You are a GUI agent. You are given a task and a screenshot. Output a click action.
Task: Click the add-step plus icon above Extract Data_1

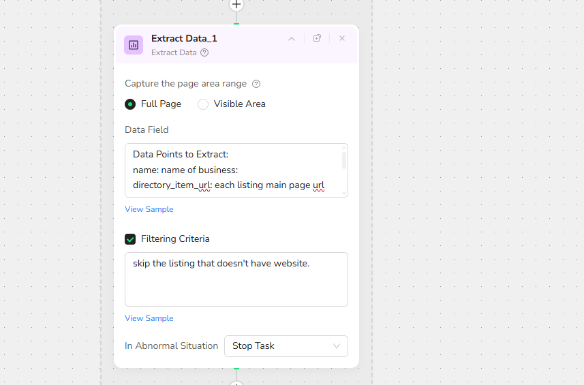pyautogui.click(x=236, y=5)
